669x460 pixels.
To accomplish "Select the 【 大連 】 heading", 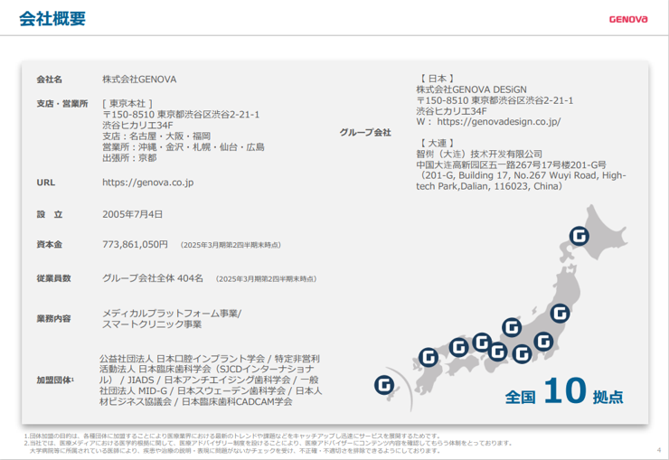I will coord(437,144).
